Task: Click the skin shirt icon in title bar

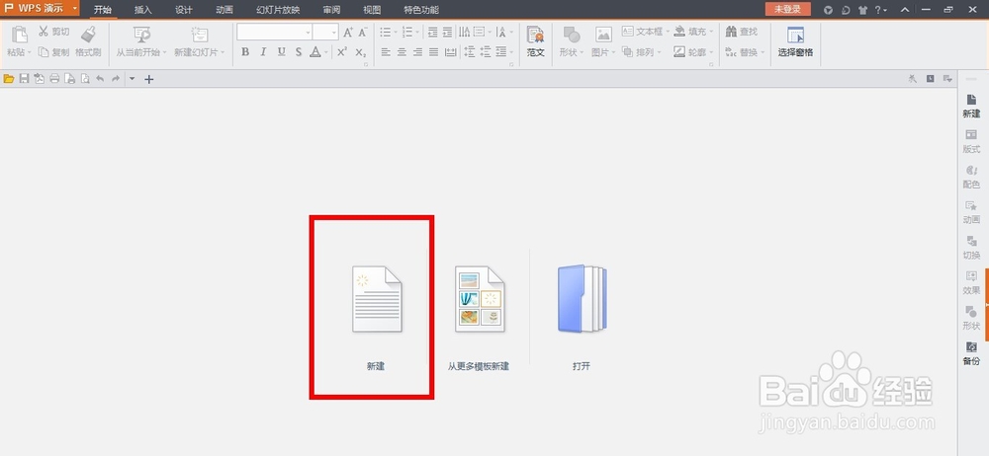Action: [x=862, y=10]
